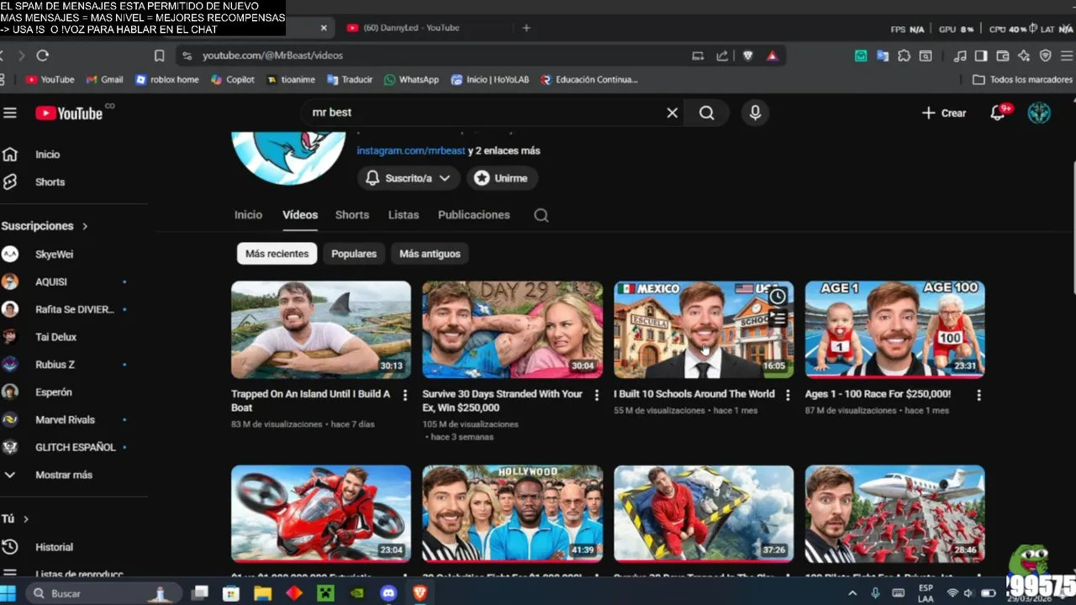Switch to the Inicio channel tab

(248, 215)
